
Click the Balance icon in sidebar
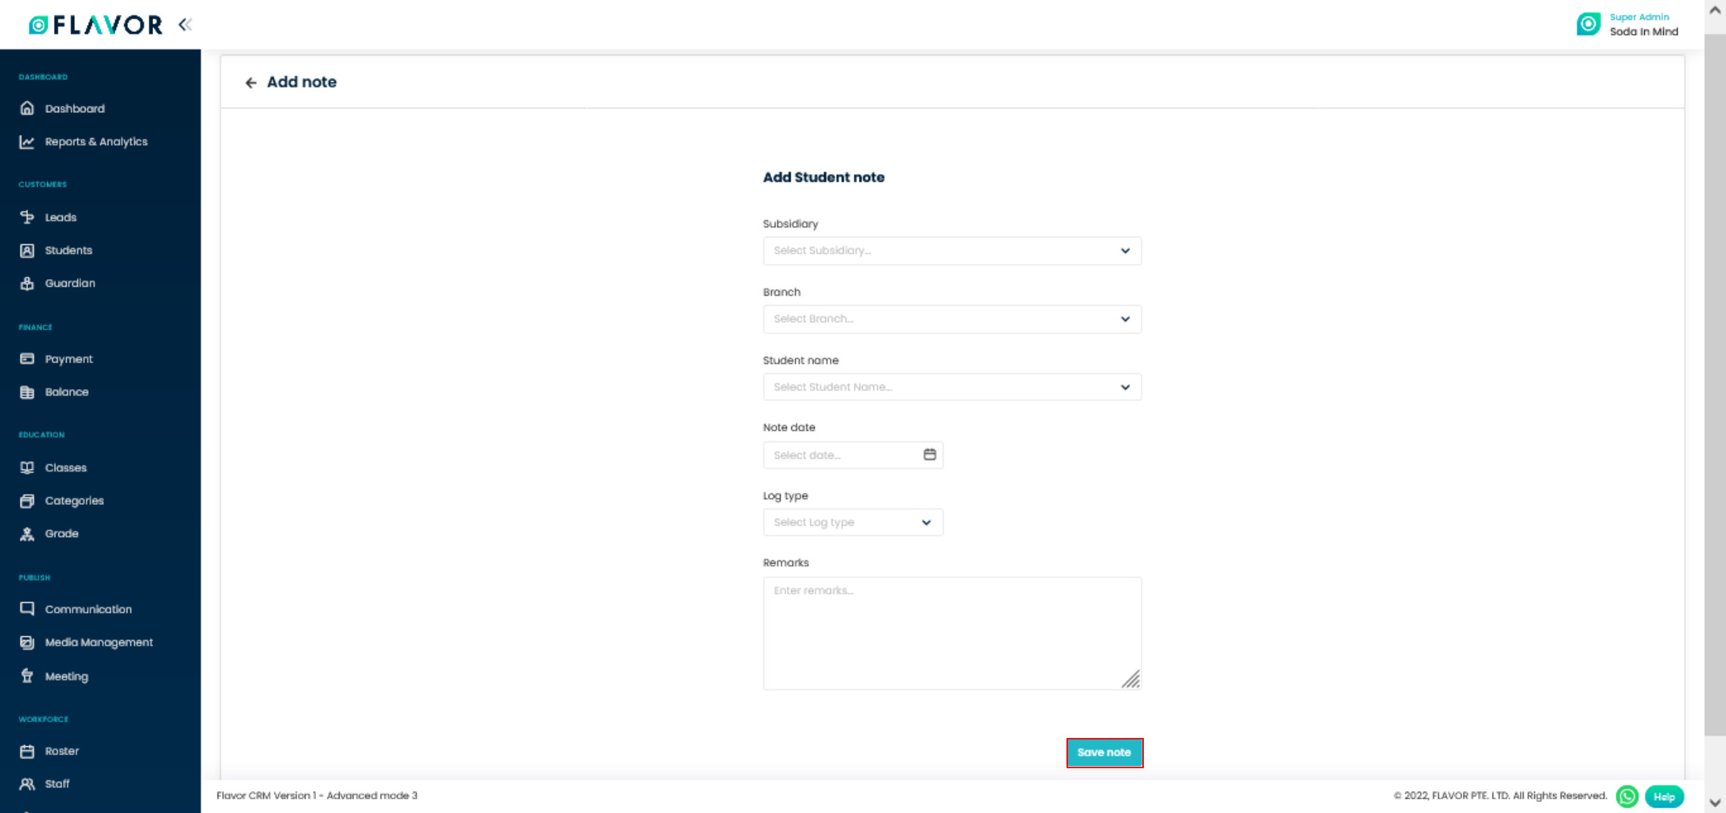click(x=27, y=392)
